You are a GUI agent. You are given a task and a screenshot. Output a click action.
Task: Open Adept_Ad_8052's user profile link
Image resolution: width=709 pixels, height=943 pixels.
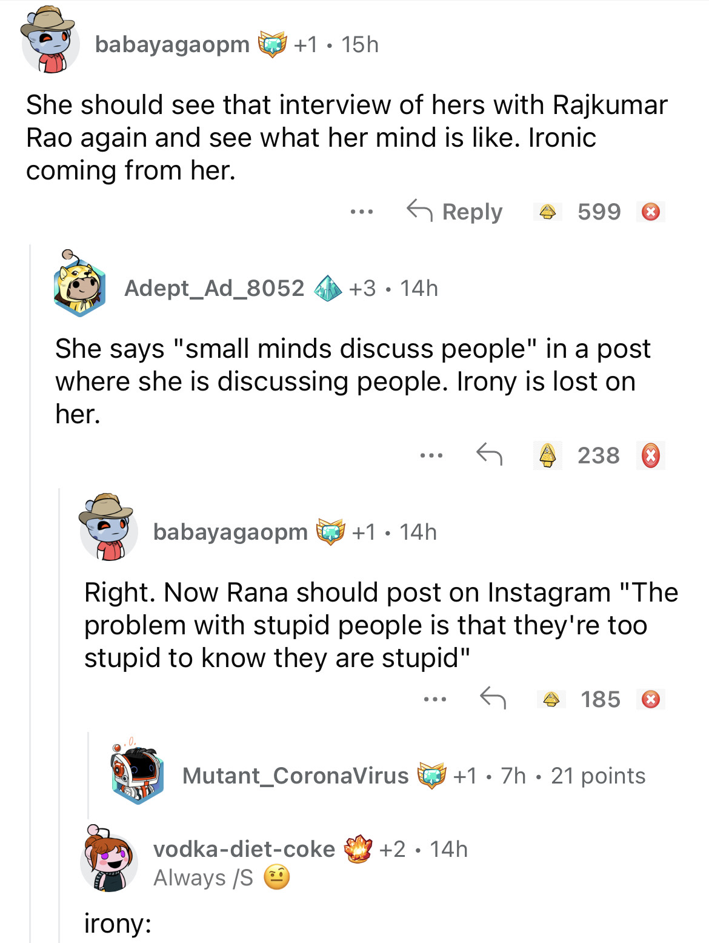(x=214, y=288)
